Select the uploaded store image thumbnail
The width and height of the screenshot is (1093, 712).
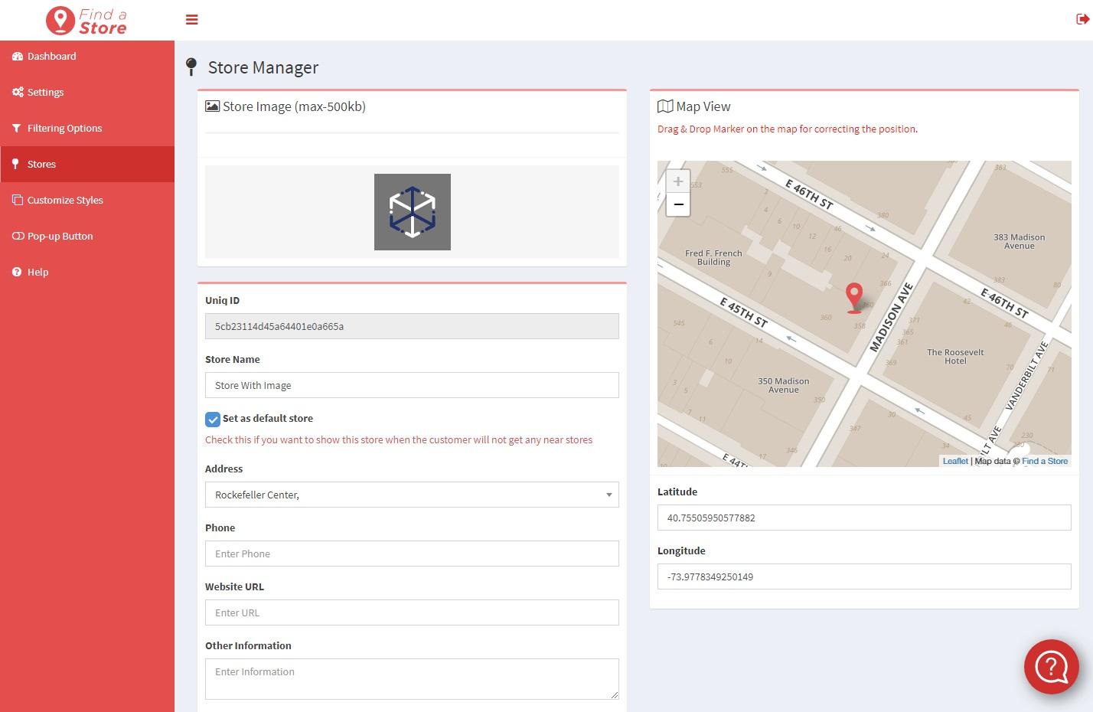[x=413, y=212]
